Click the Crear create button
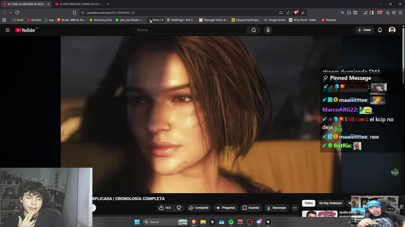This screenshot has height=227, width=405. 364,30
